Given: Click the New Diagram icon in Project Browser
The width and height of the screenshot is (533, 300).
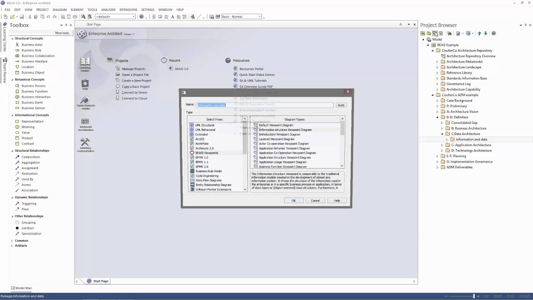Looking at the screenshot, I should (x=435, y=33).
